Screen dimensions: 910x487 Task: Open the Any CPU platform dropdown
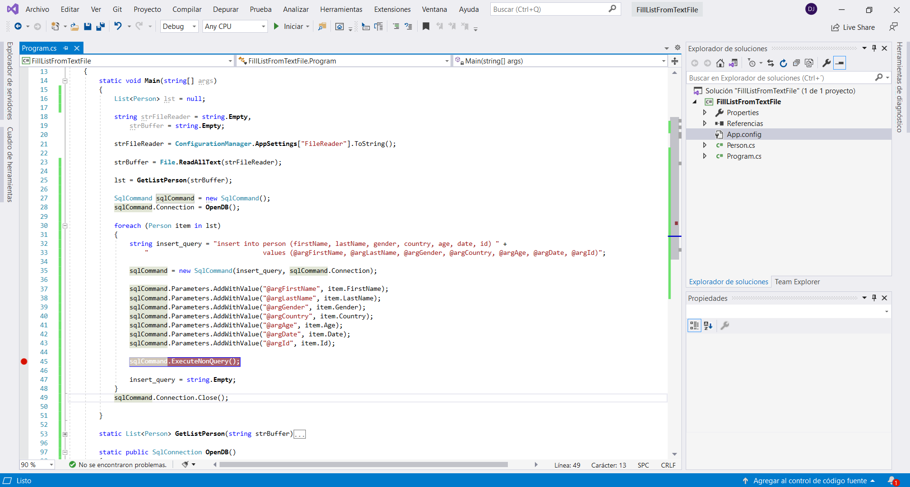[x=235, y=27]
